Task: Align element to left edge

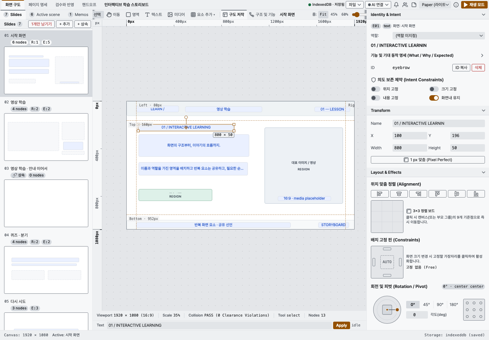Action: pos(380,194)
